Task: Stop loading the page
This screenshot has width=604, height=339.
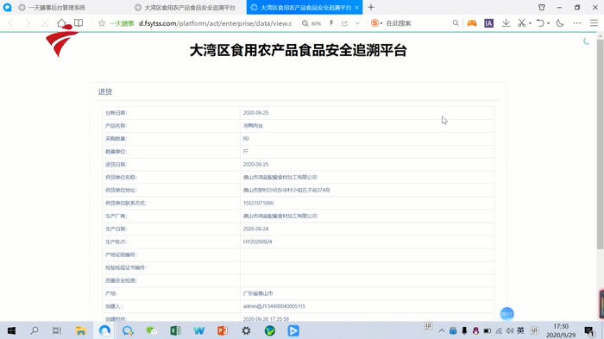Action: point(45,23)
